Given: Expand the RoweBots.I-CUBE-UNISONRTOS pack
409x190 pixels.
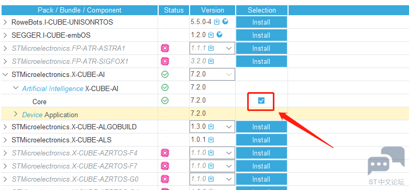Looking at the screenshot, I should point(5,22).
